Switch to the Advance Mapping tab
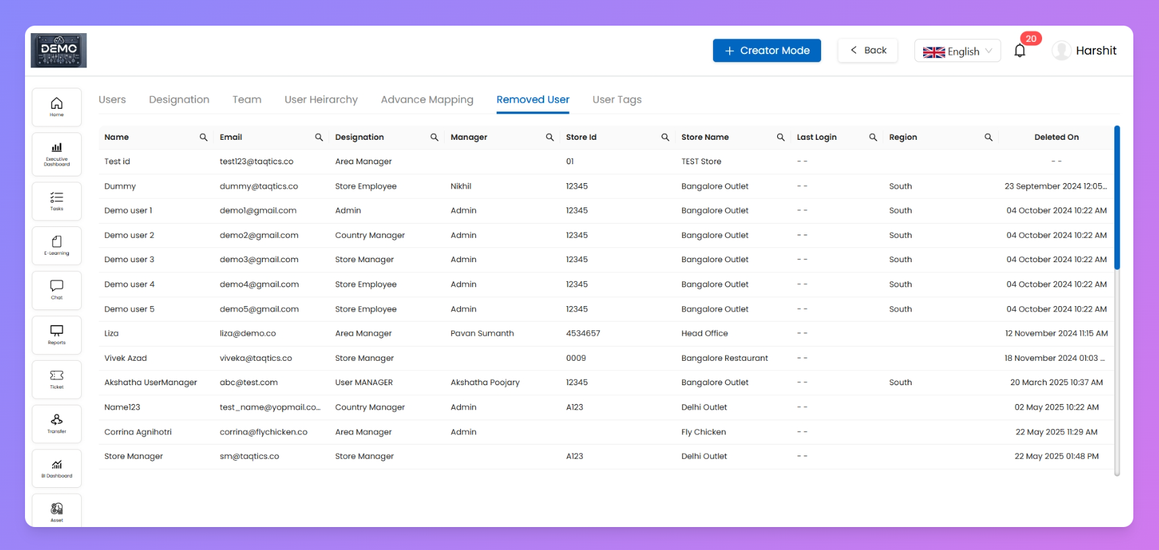This screenshot has height=550, width=1159. [x=427, y=99]
